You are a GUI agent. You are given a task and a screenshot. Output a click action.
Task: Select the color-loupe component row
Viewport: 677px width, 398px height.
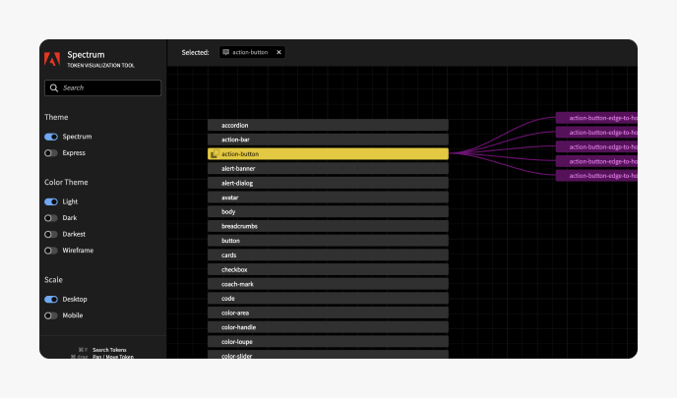328,342
